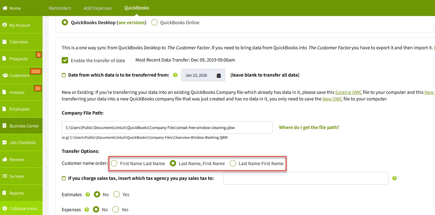This screenshot has width=435, height=215.
Task: Click the Reviews thumbs-up icon
Action: coord(5,159)
